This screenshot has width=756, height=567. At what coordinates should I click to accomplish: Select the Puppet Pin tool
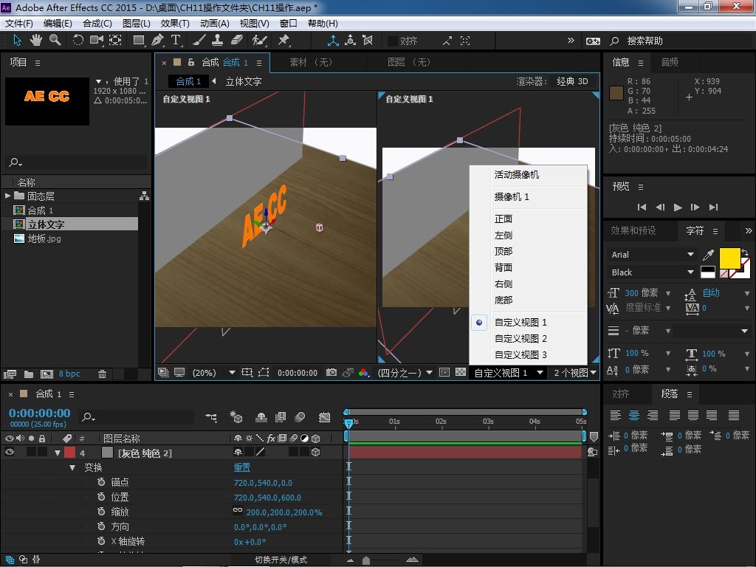(x=283, y=41)
